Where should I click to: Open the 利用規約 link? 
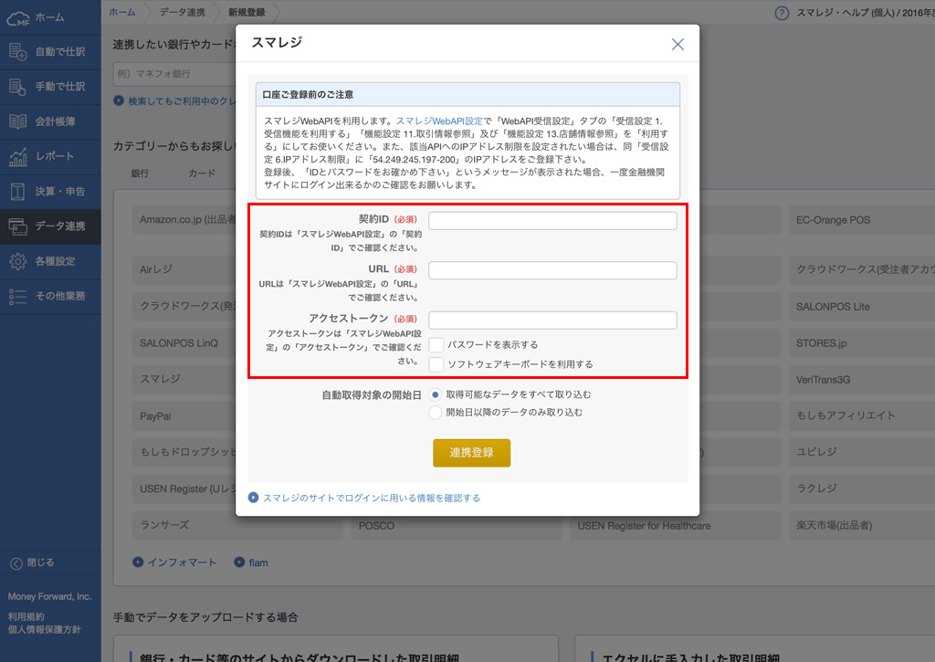click(x=26, y=616)
